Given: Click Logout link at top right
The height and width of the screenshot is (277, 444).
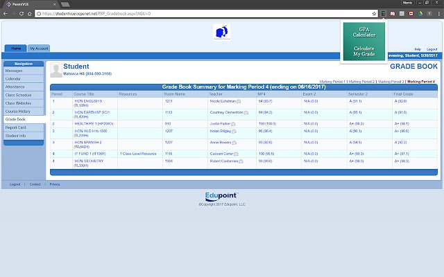Looking at the screenshot, I should click(432, 49).
